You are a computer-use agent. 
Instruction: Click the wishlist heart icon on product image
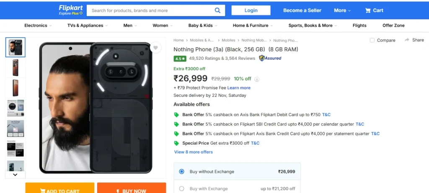pos(155,48)
